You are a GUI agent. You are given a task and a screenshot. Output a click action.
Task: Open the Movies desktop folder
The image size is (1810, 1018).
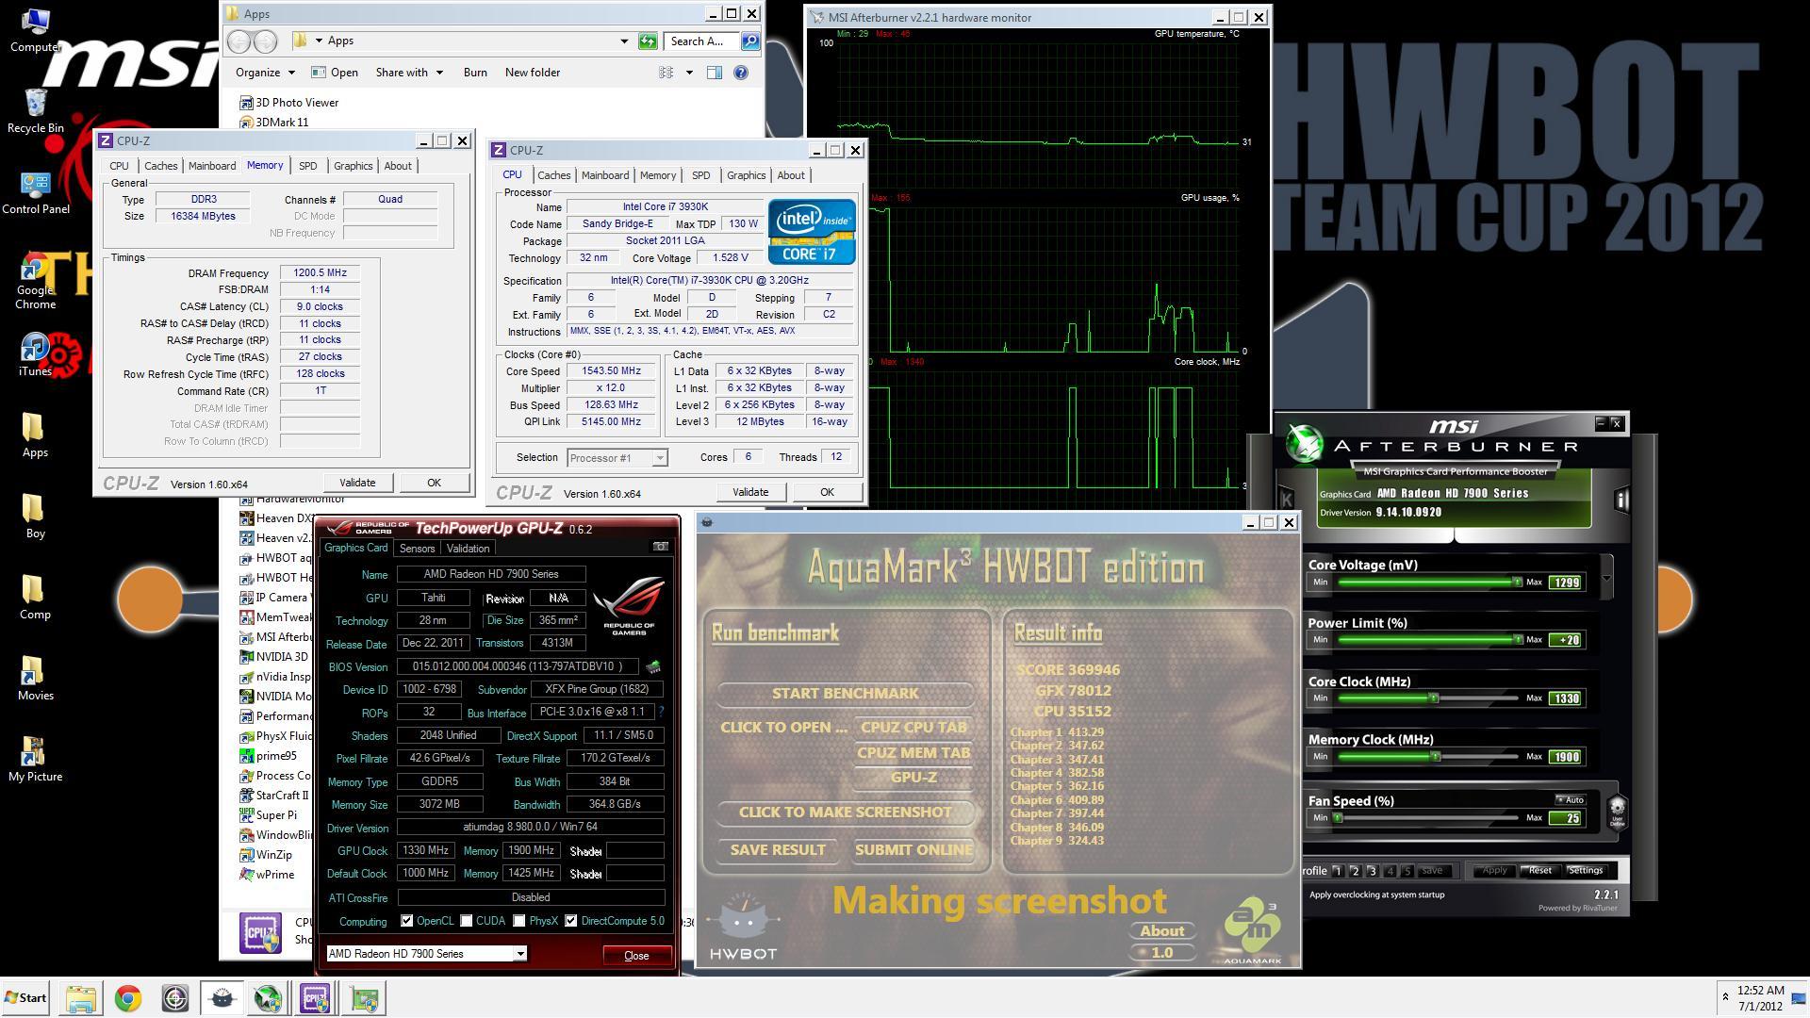click(x=35, y=679)
